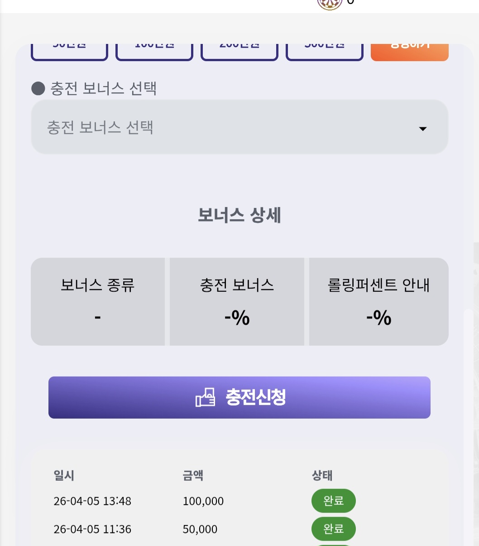Screen dimensions: 479x546
Task: Click the vertical scrollbar on right edge
Action: click(x=468, y=408)
